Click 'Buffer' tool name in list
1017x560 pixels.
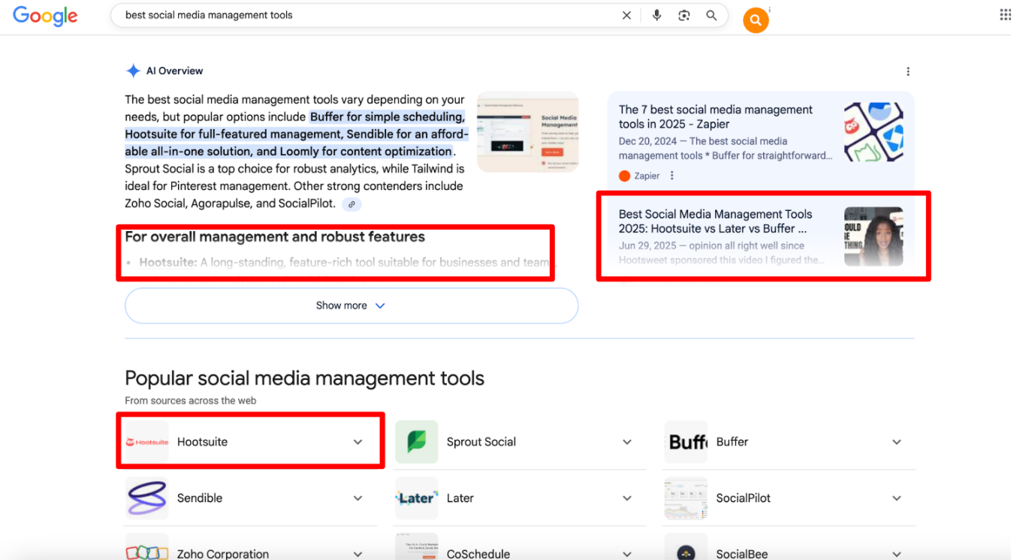tap(732, 442)
